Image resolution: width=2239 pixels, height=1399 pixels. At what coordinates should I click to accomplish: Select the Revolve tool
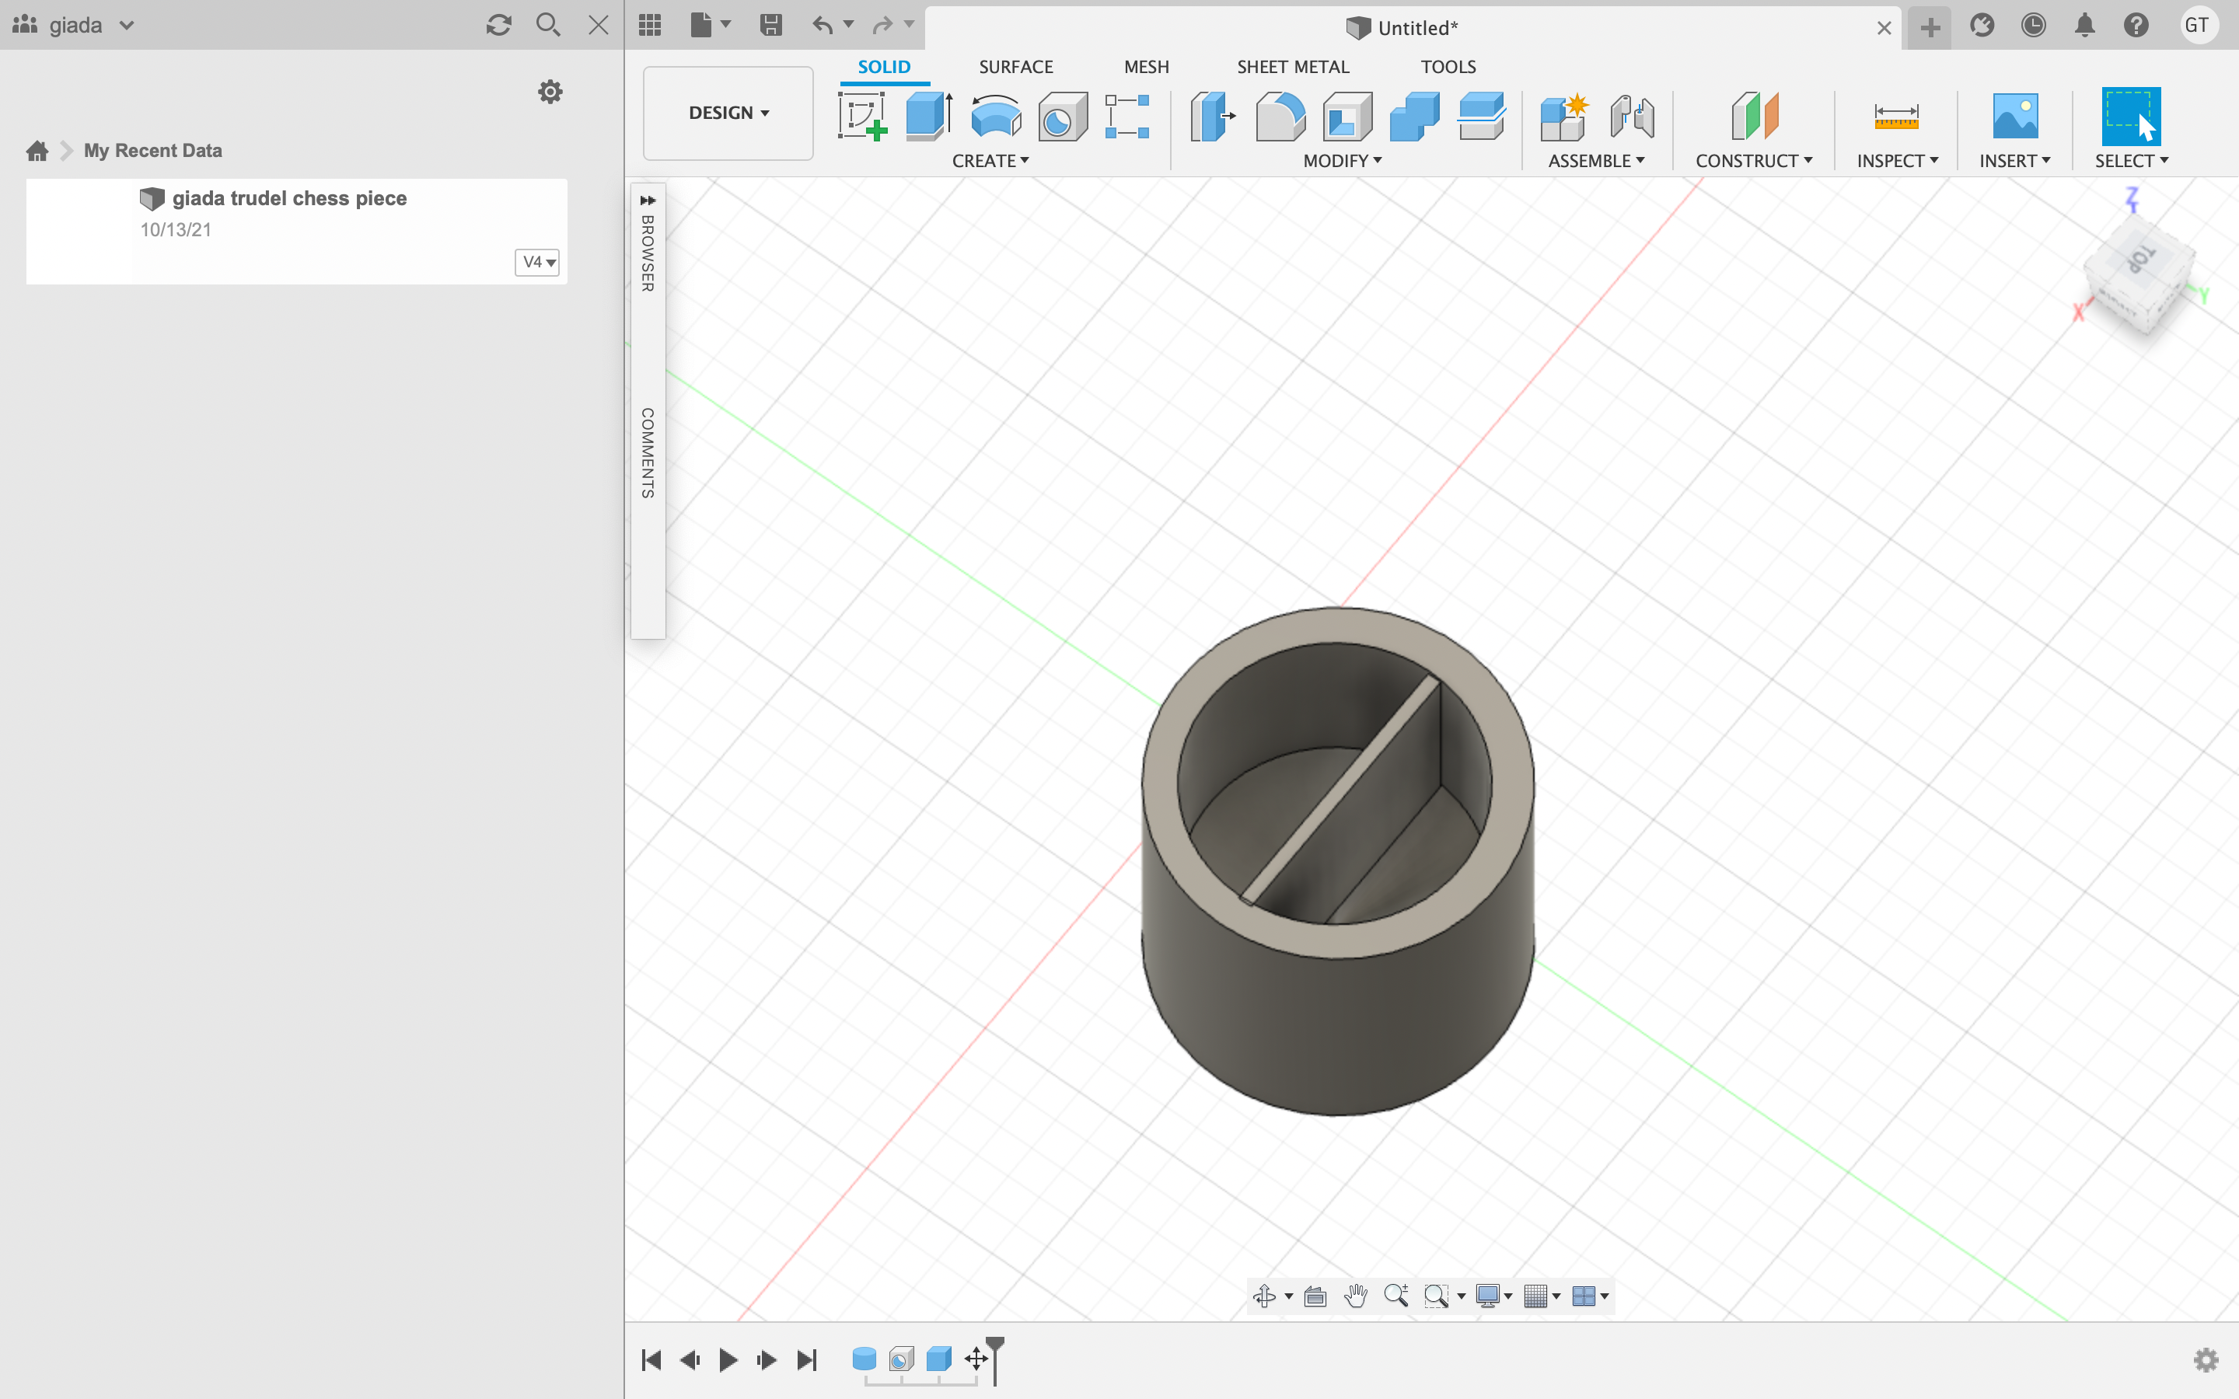click(996, 117)
